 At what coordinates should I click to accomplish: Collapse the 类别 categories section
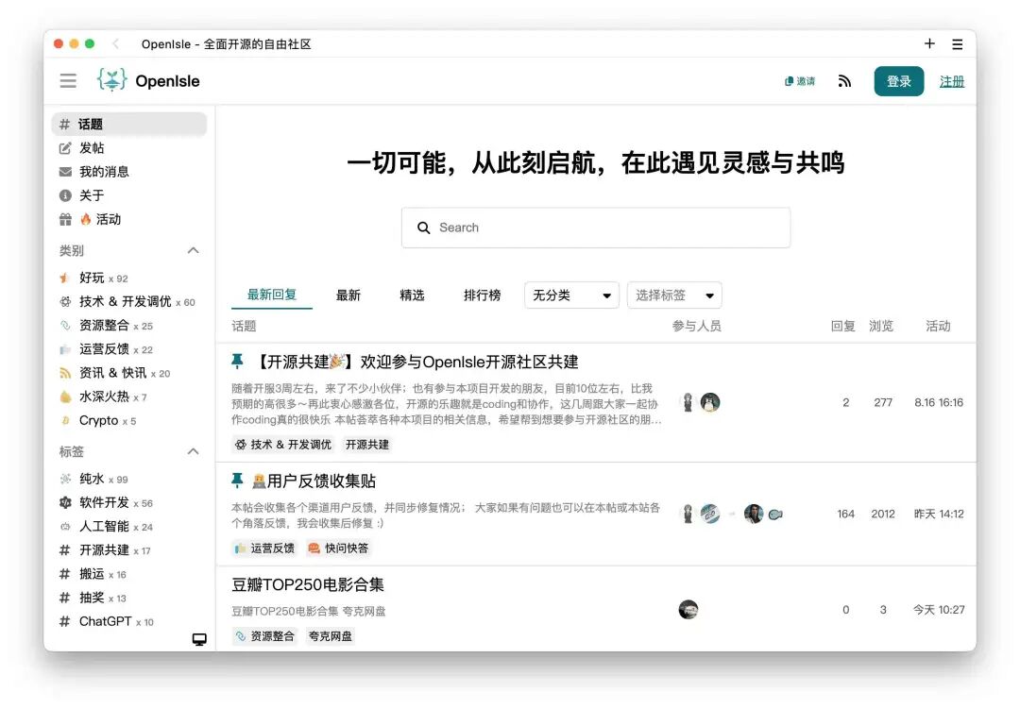[193, 250]
